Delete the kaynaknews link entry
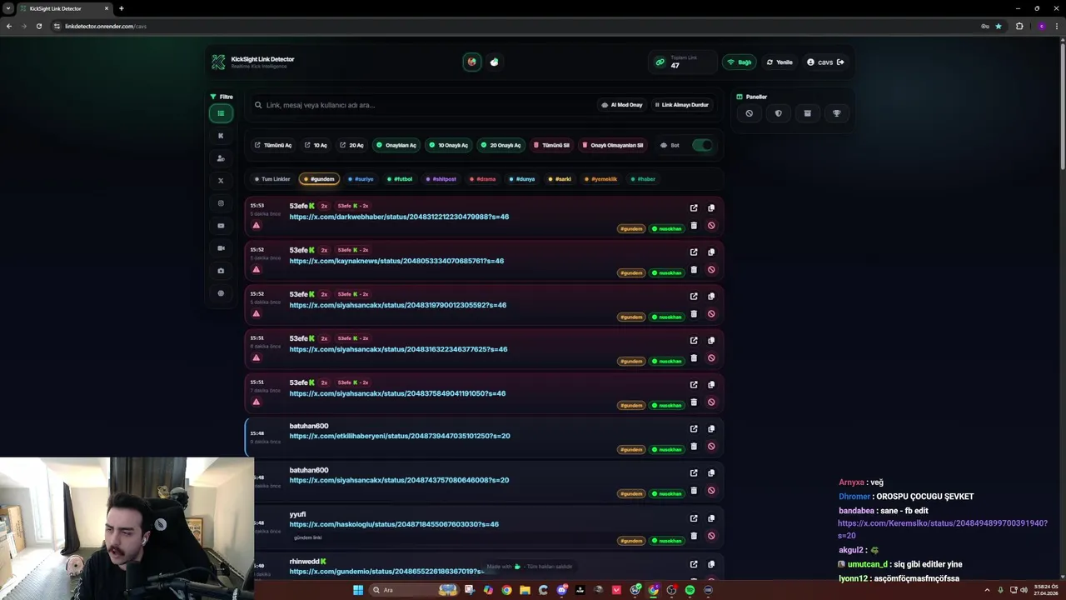 click(694, 270)
